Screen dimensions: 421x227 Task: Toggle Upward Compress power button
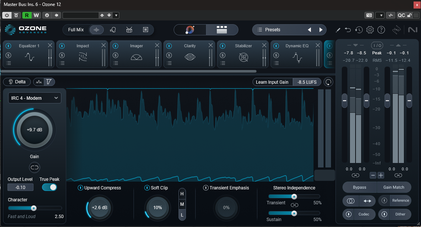80,188
